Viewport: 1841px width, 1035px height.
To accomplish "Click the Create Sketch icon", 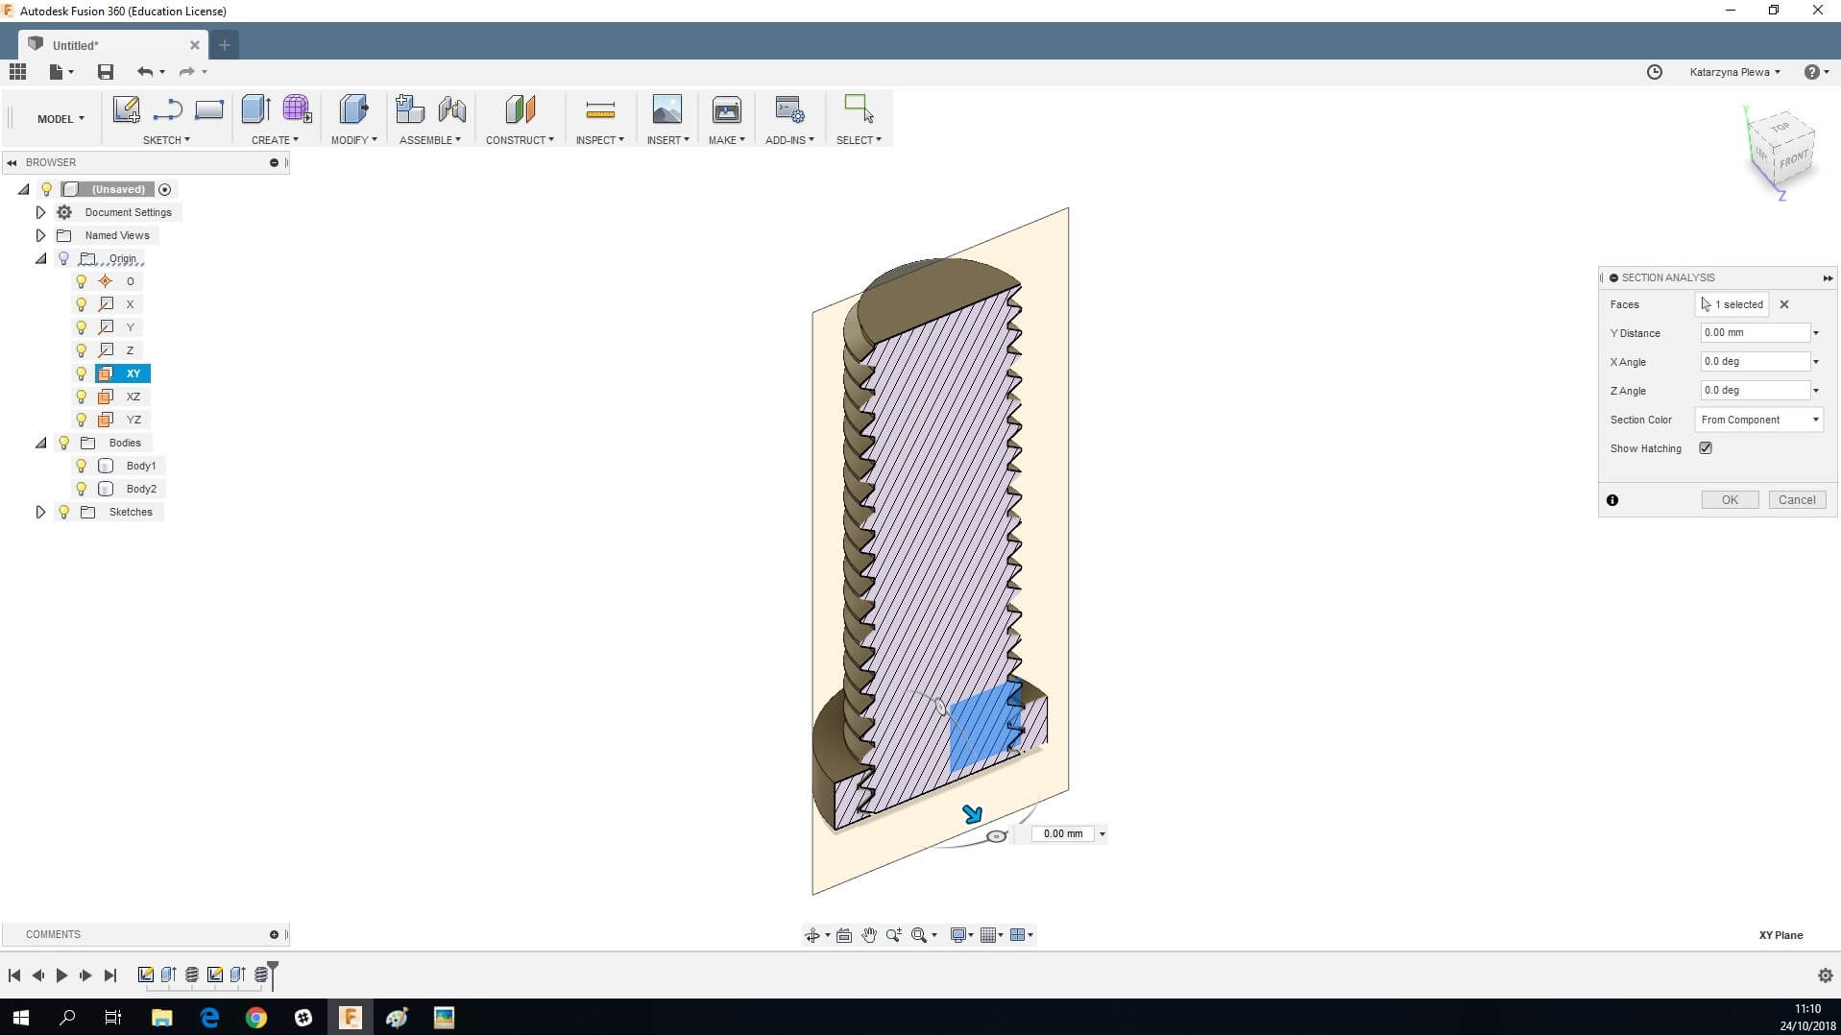I will 126,109.
